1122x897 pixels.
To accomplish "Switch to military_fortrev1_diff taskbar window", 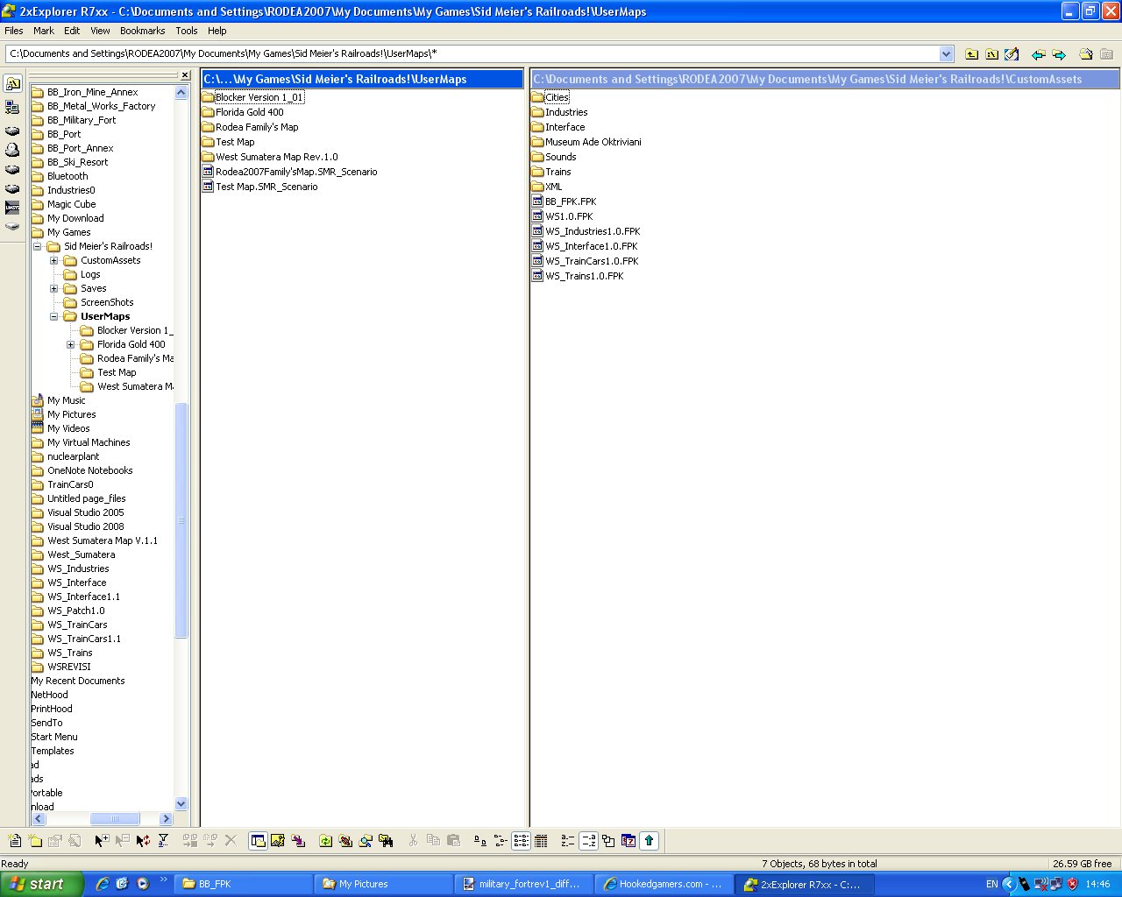I will pyautogui.click(x=523, y=884).
